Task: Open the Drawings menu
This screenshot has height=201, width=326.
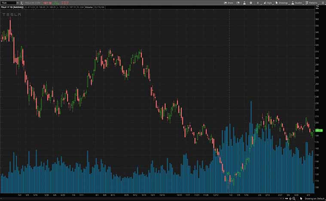Action: pyautogui.click(x=282, y=3)
